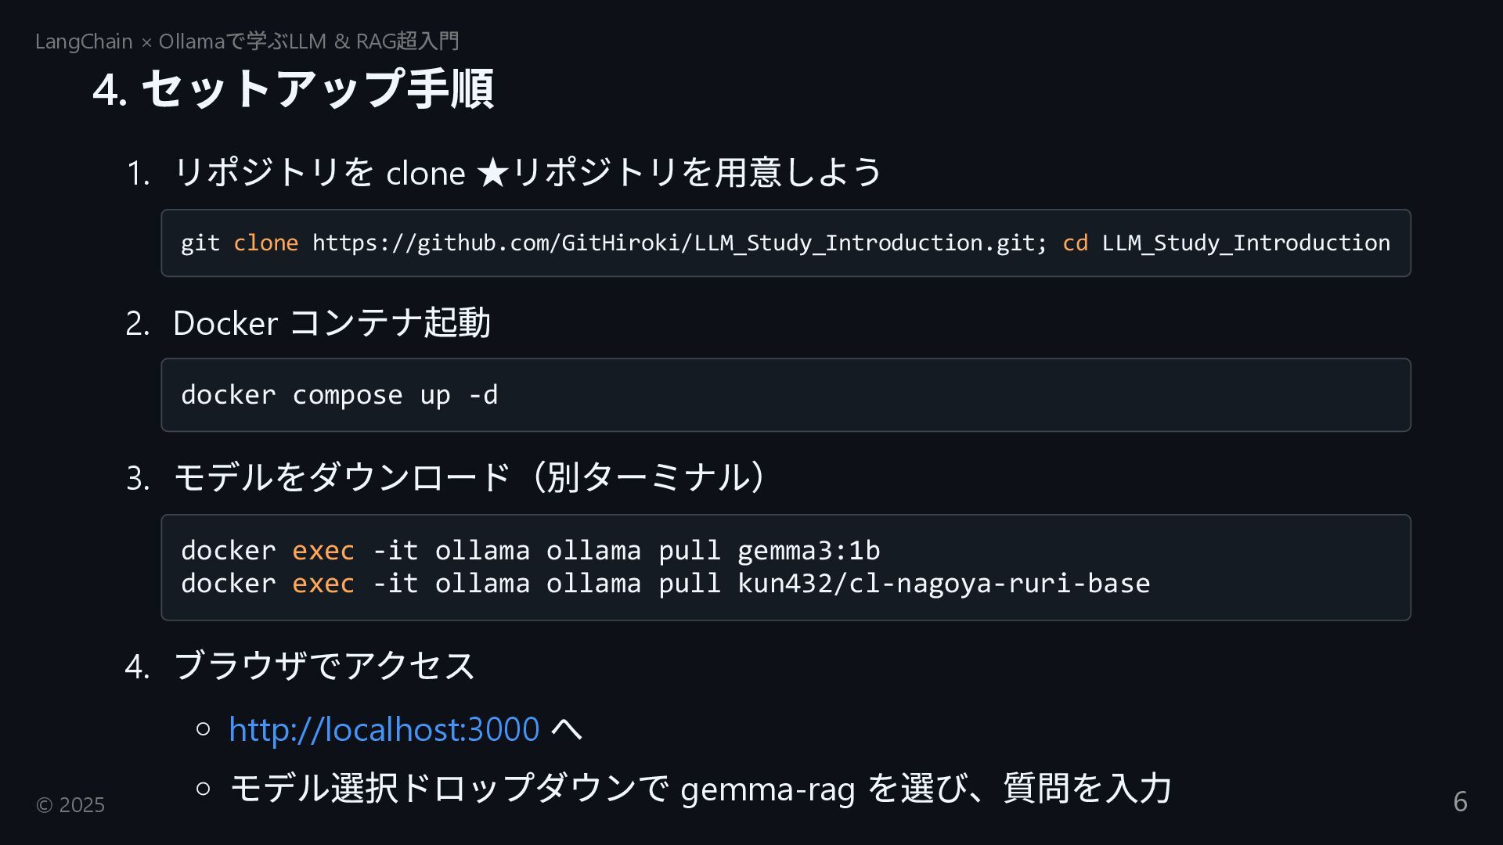Click the word gemma-rag in the last bullet
The image size is (1503, 845).
click(x=767, y=789)
